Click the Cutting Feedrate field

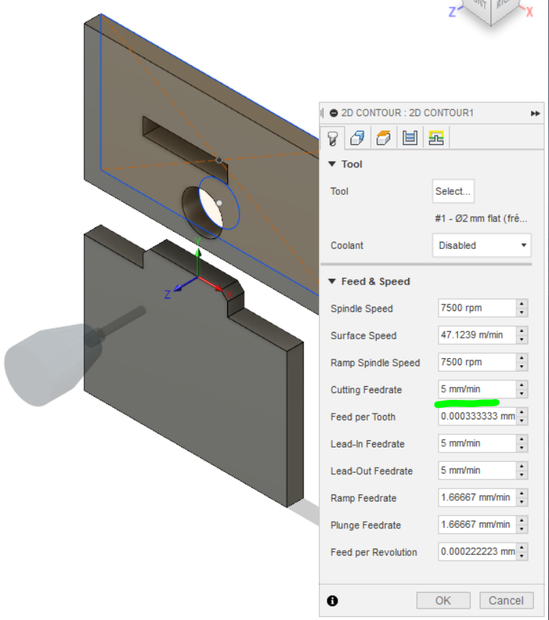tap(476, 390)
